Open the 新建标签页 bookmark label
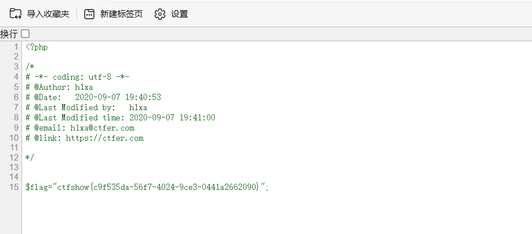Viewport: 532px width, 234px height. click(122, 14)
